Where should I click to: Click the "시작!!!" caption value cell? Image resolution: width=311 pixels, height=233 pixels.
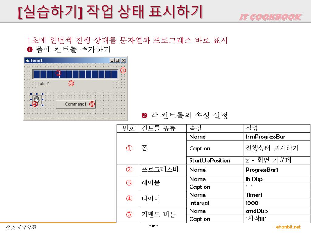tap(277, 219)
